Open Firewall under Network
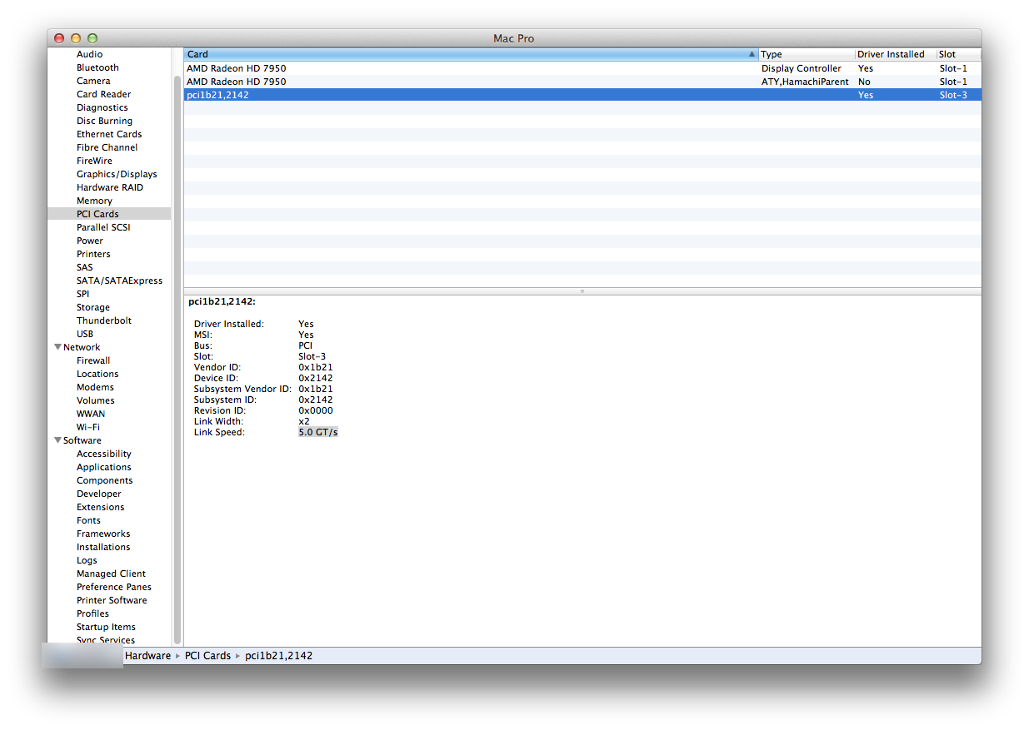1029x730 pixels. (x=93, y=360)
